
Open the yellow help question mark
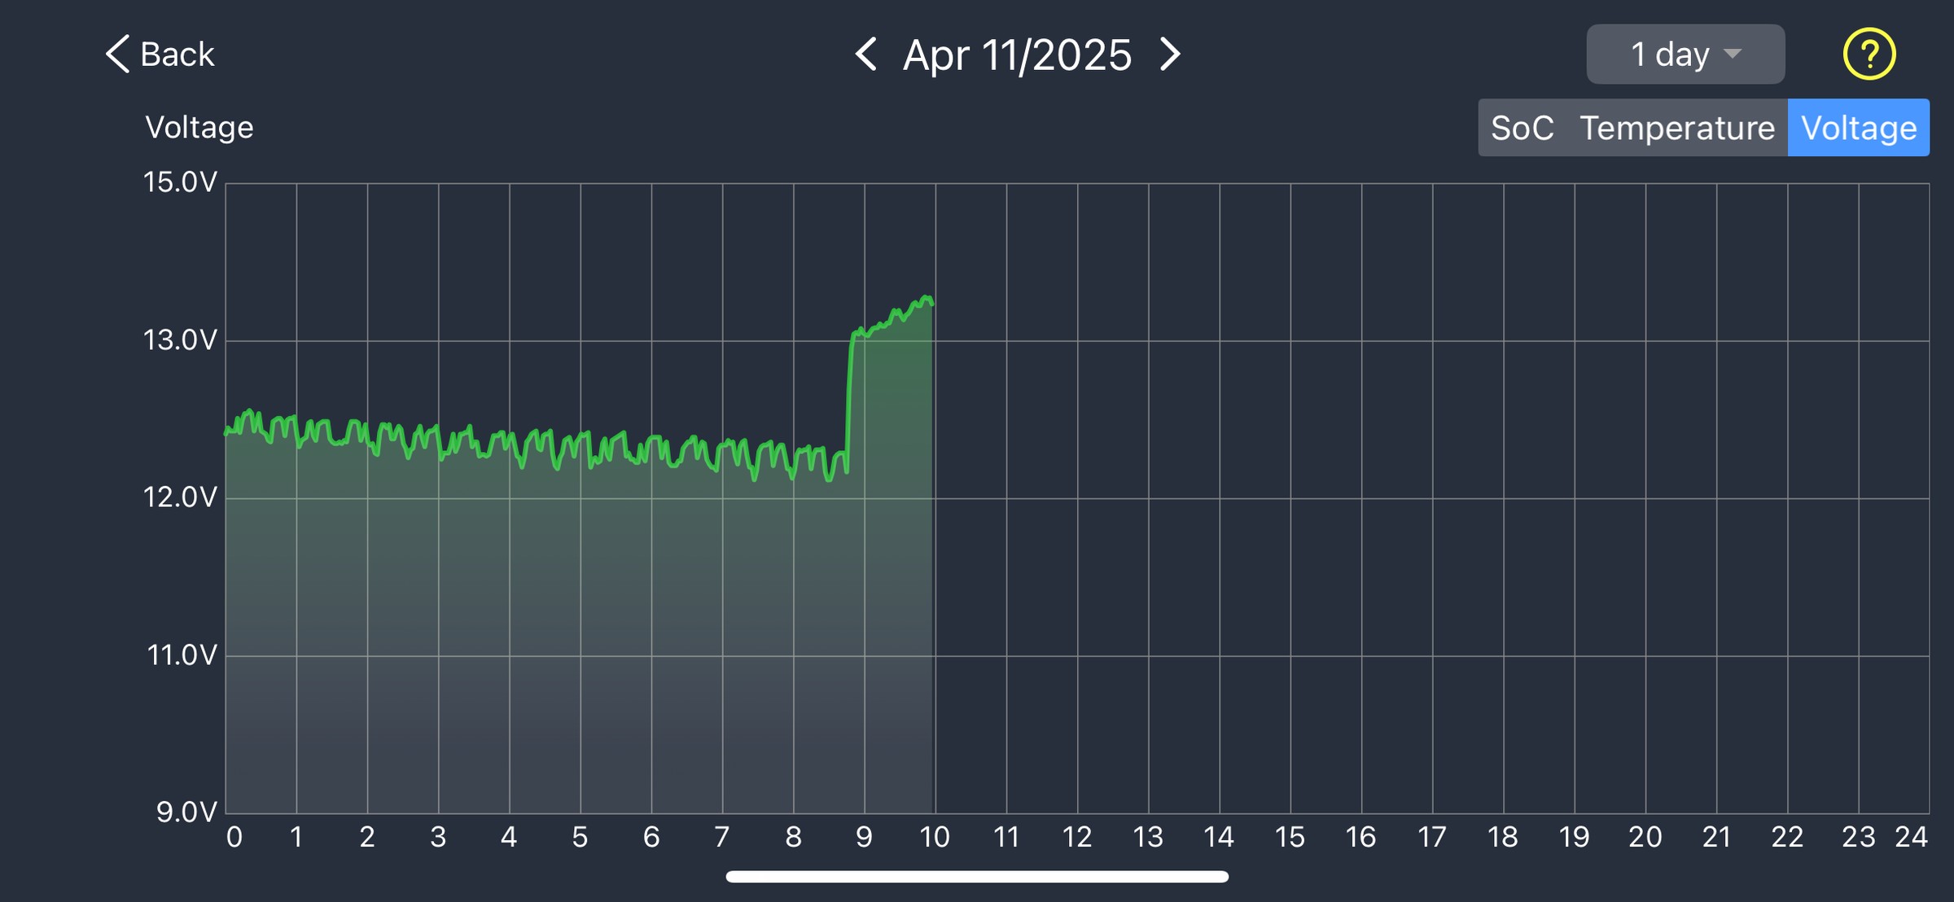pos(1869,54)
